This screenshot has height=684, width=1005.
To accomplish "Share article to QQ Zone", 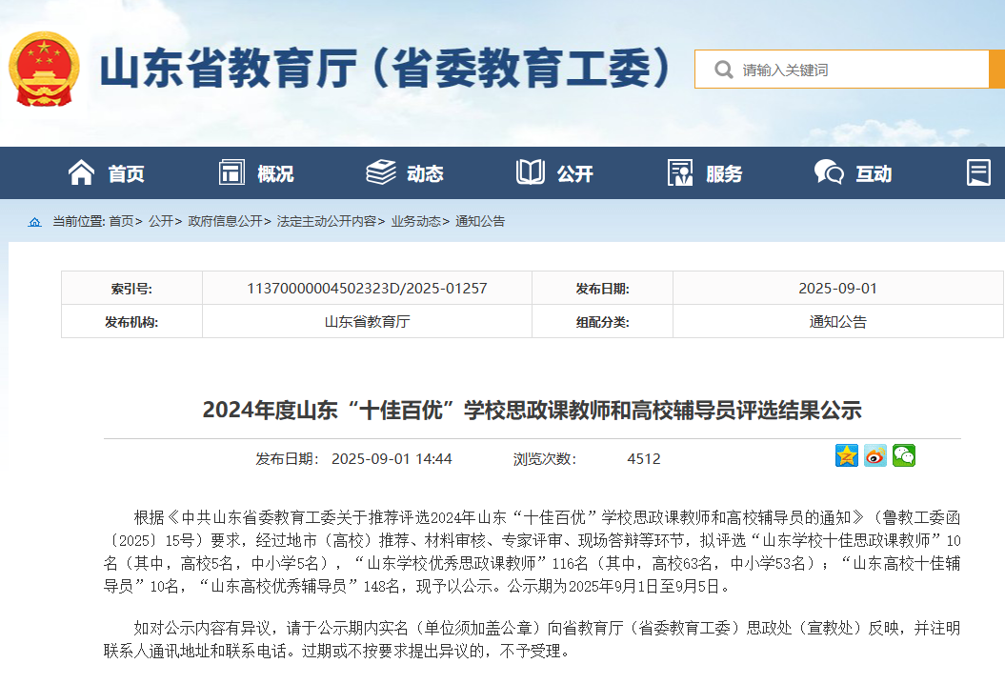I will [x=847, y=456].
